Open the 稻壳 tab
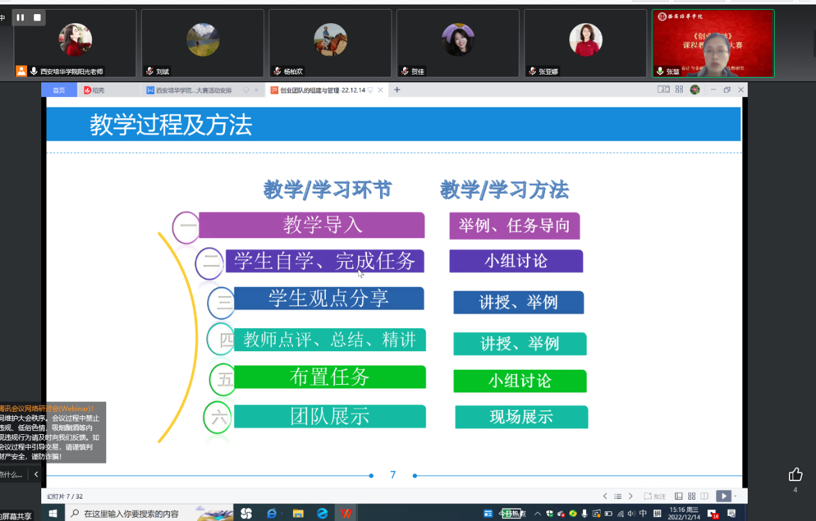Image resolution: width=816 pixels, height=521 pixels. pyautogui.click(x=94, y=90)
